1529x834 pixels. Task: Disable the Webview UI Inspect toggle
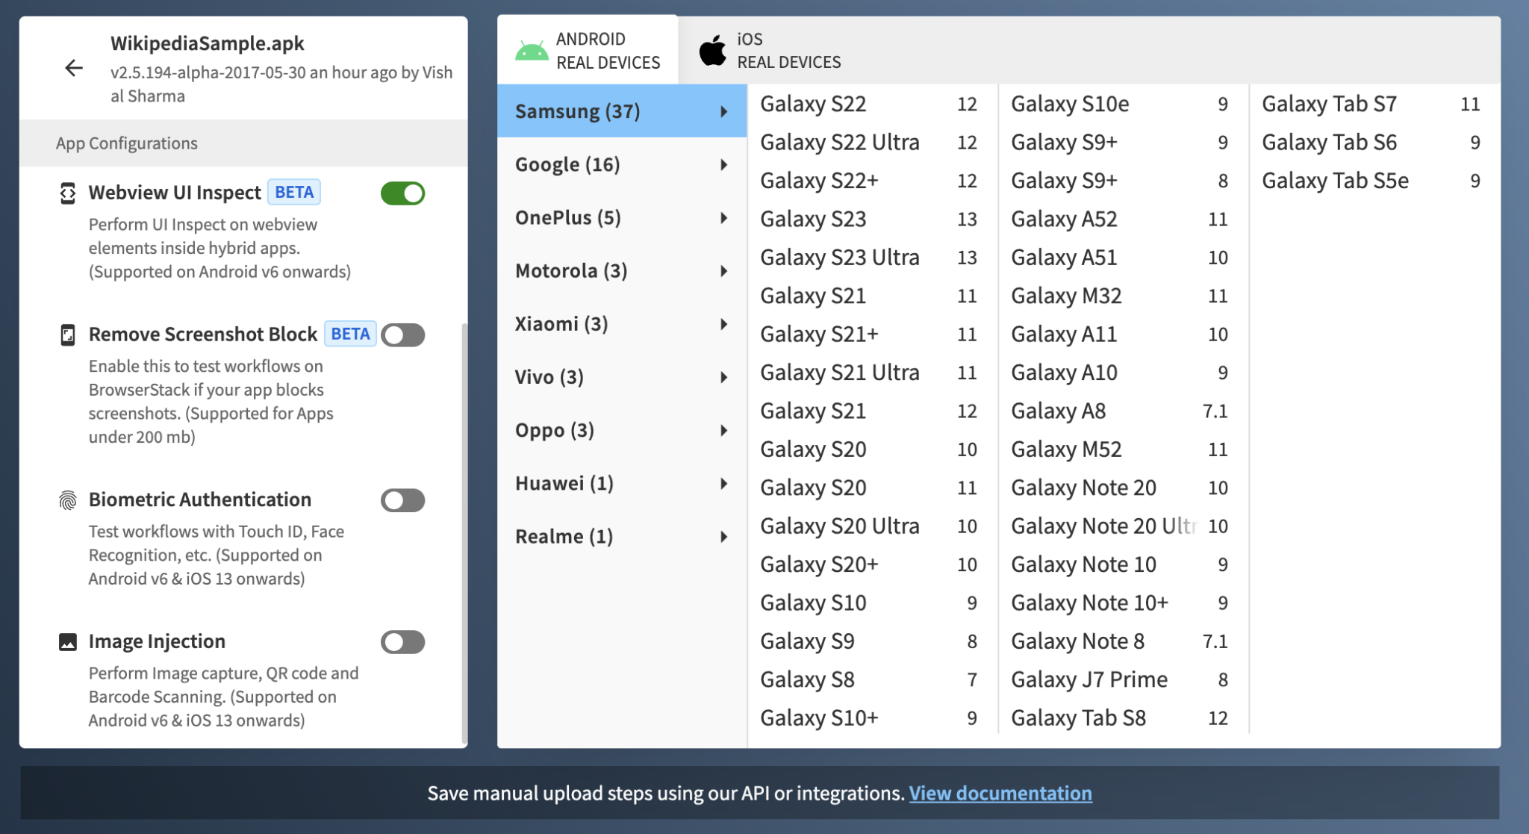pos(402,193)
